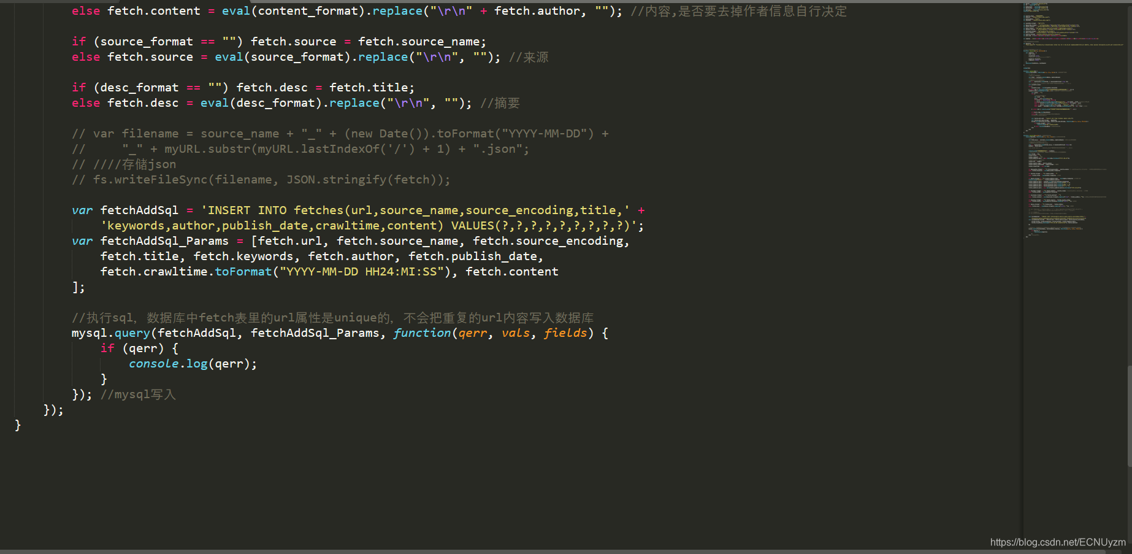The width and height of the screenshot is (1132, 554).
Task: Click the vertical scrollbar thumb
Action: [x=1129, y=417]
